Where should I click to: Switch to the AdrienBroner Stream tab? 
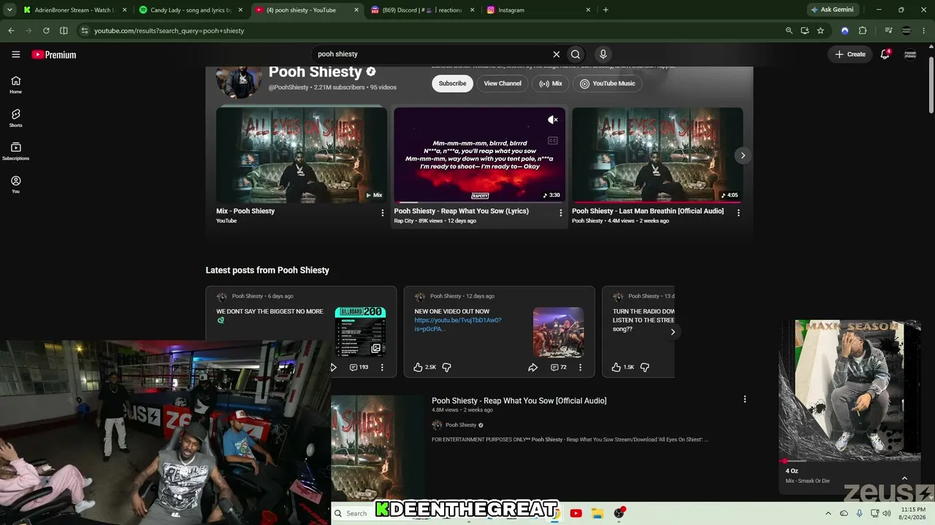[73, 10]
